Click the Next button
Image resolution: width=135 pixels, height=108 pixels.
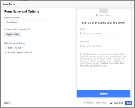129,103
